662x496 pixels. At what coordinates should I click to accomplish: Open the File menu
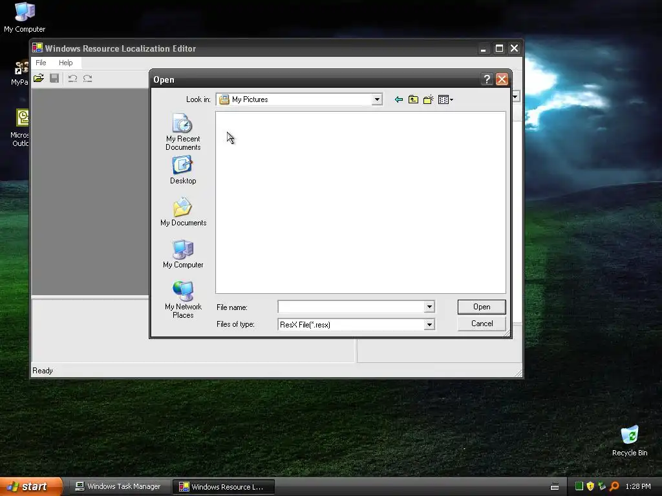click(41, 63)
